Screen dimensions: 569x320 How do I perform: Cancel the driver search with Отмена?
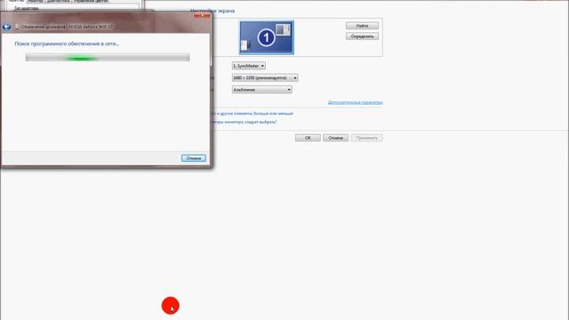(194, 158)
